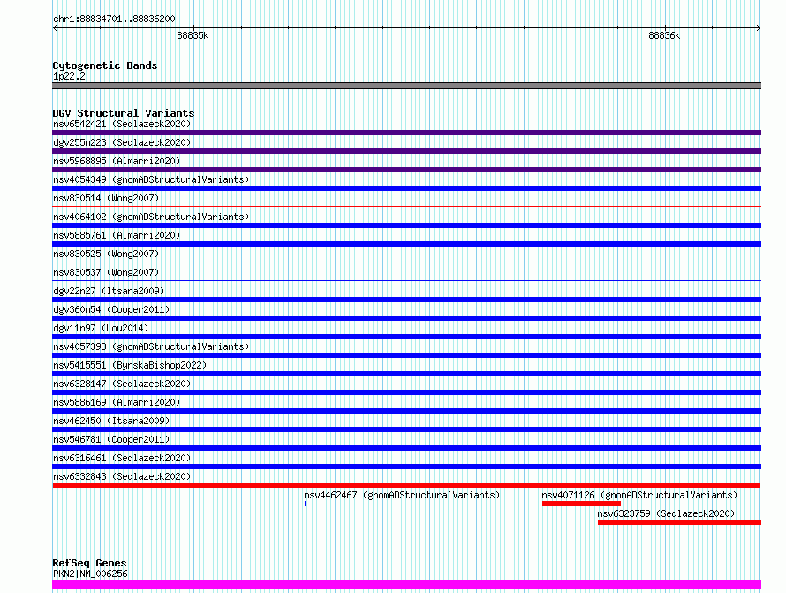Click the RefSeq Genes track title
The image size is (786, 593).
[90, 564]
